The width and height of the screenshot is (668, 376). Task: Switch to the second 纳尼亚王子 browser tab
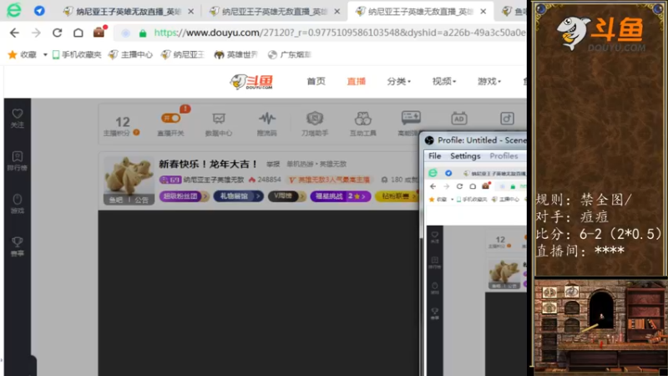(x=268, y=12)
